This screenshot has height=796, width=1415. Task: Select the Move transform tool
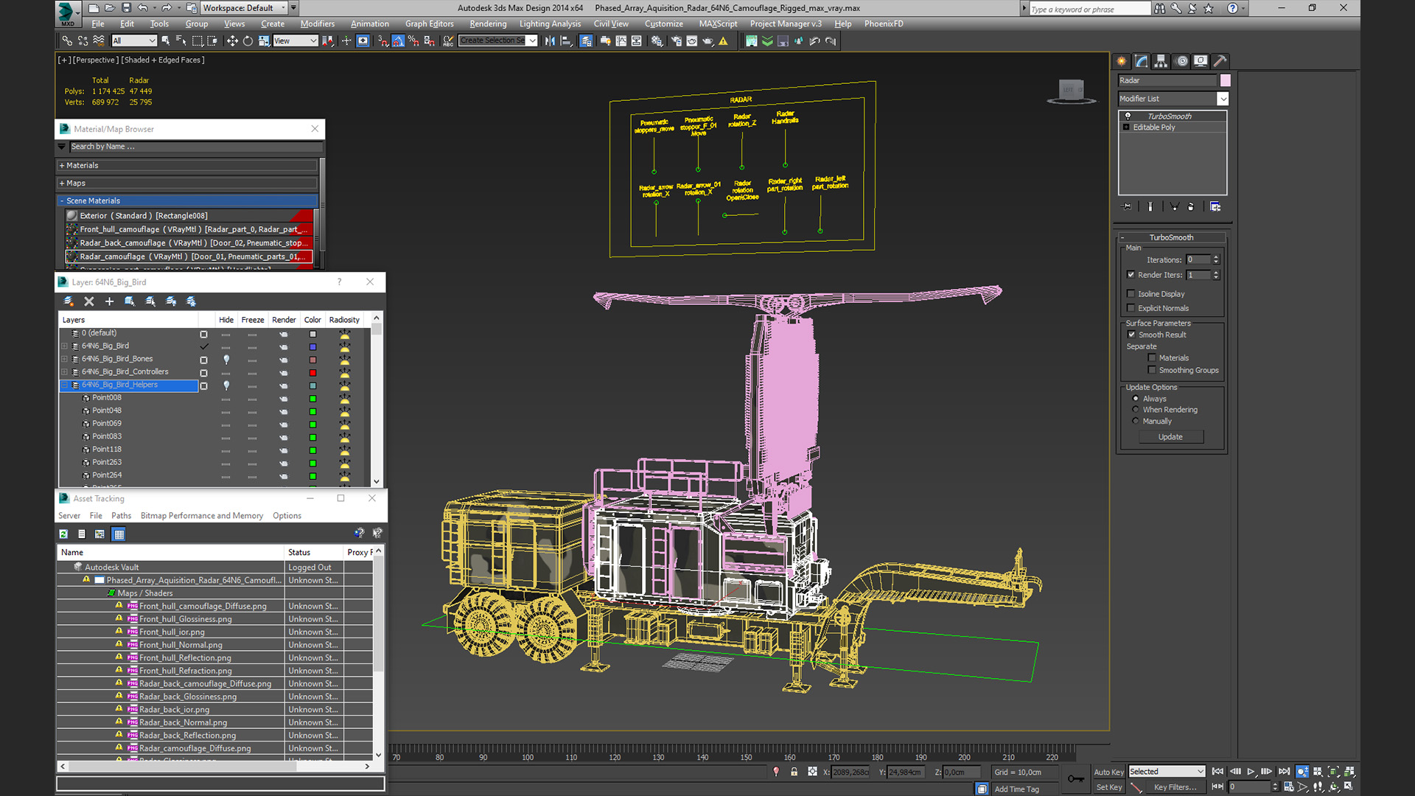232,41
